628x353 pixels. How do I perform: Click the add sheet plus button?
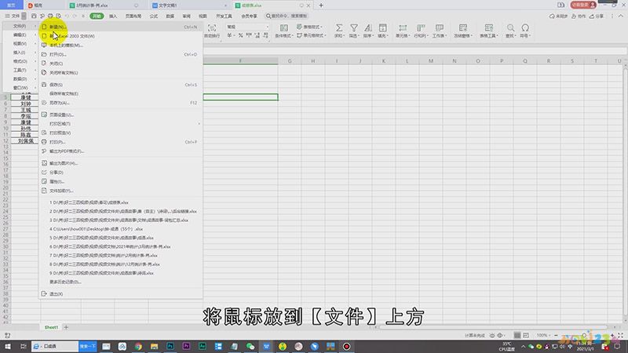coord(66,327)
